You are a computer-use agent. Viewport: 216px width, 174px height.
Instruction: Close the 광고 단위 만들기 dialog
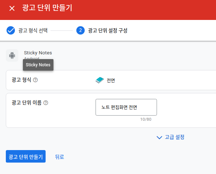[x=12, y=8]
